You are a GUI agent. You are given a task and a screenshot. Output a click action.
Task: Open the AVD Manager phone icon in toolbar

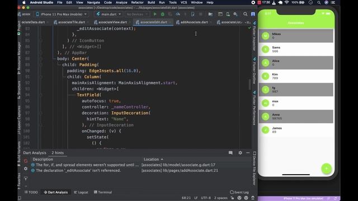[x=228, y=14]
